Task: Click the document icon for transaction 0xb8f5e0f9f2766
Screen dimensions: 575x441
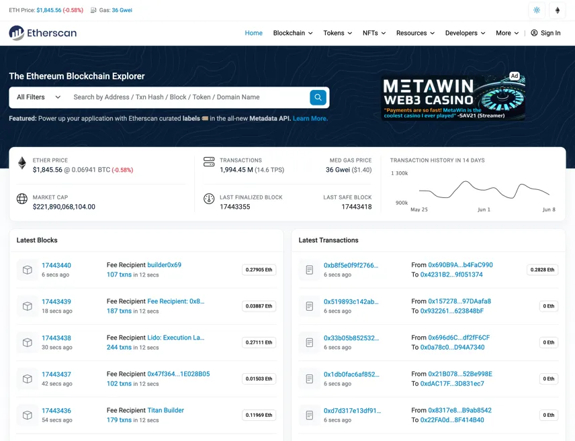Action: pyautogui.click(x=310, y=270)
